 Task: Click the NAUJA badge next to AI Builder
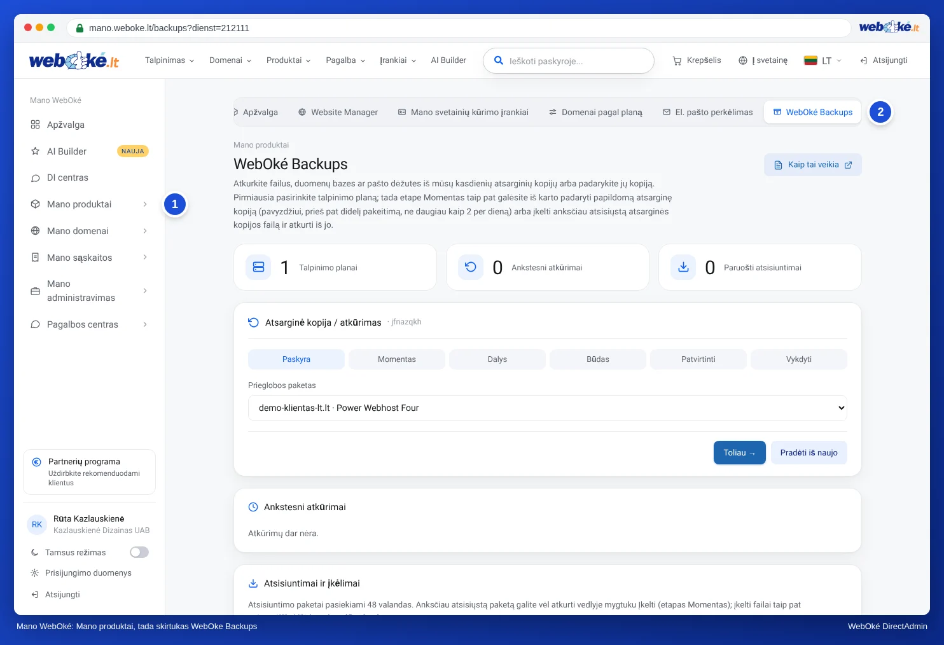point(133,151)
